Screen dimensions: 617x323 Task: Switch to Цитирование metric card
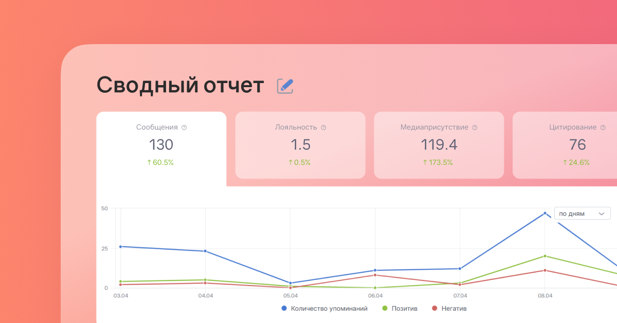(x=565, y=145)
